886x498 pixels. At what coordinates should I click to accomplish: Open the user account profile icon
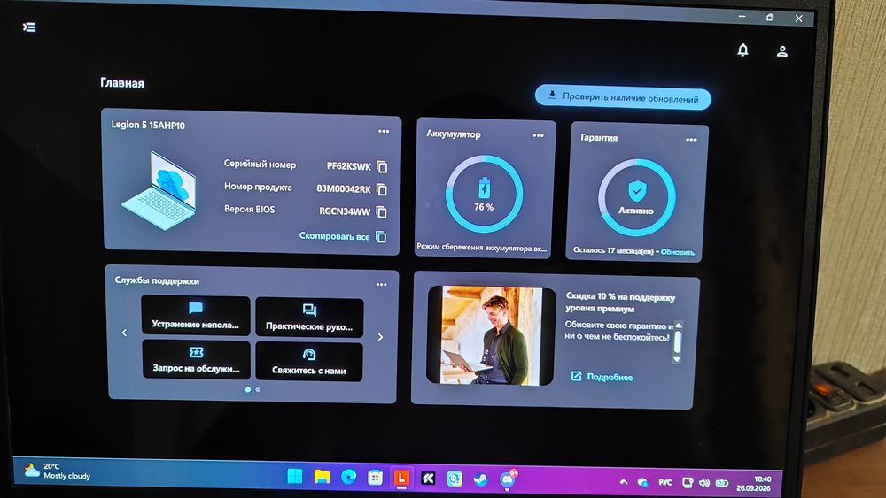782,52
